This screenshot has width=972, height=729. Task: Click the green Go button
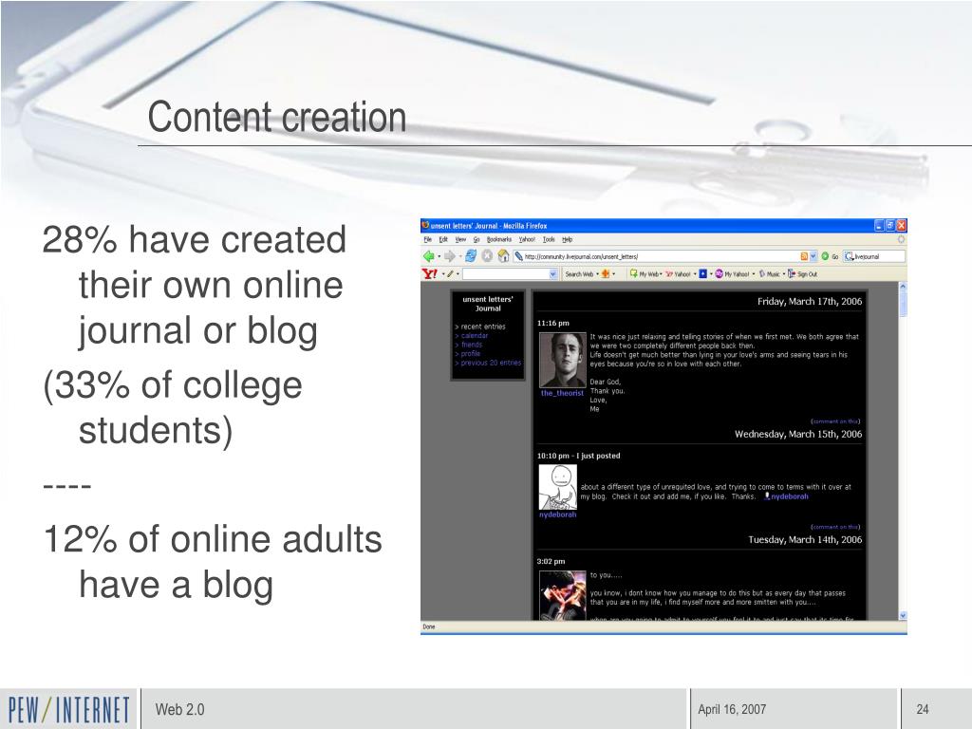[x=830, y=256]
